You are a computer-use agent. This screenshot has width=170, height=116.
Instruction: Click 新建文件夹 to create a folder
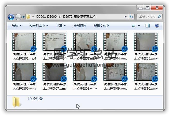(x=101, y=26)
